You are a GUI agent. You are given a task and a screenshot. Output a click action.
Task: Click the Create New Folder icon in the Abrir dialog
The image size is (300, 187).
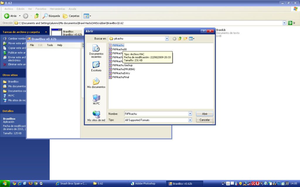185,39
